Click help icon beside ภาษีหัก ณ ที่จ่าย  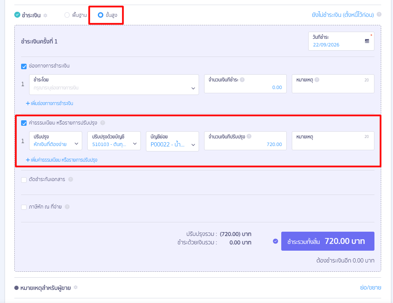point(67,207)
